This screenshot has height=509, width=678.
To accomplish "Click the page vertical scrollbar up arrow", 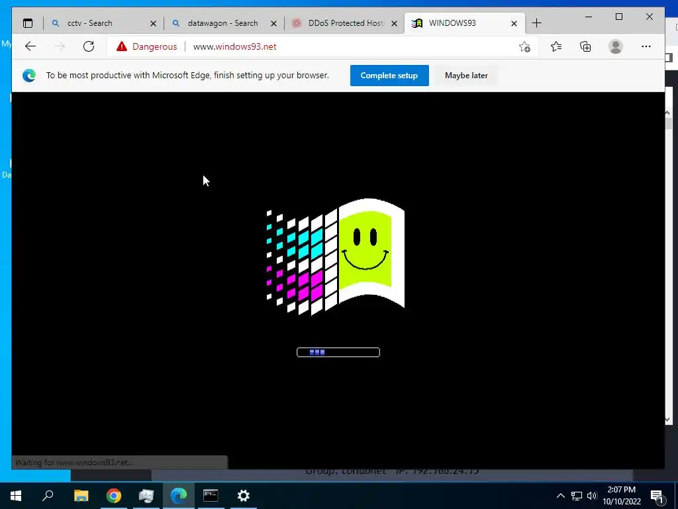I will point(667,113).
